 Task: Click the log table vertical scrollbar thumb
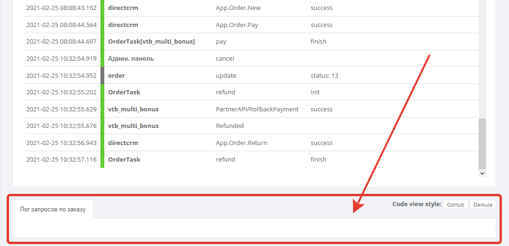[482, 144]
